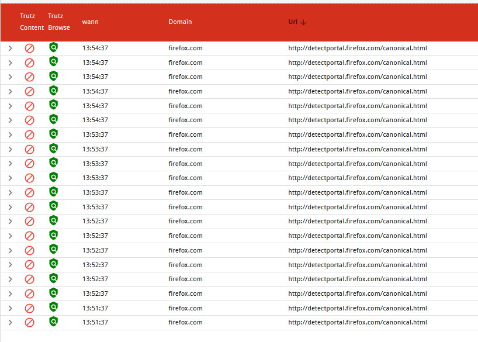Sort by the Trutz Content column

[32, 22]
